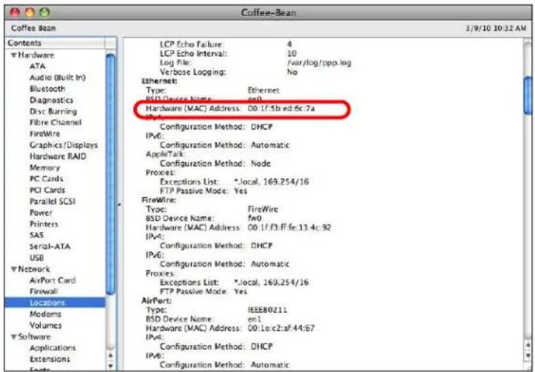This screenshot has width=535, height=372.
Task: Select Applications under Software
Action: coord(53,348)
